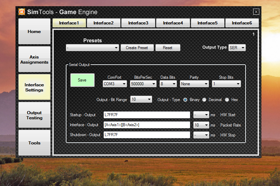Switch to the Interface5 tab
280x186 pixels.
pyautogui.click(x=207, y=23)
